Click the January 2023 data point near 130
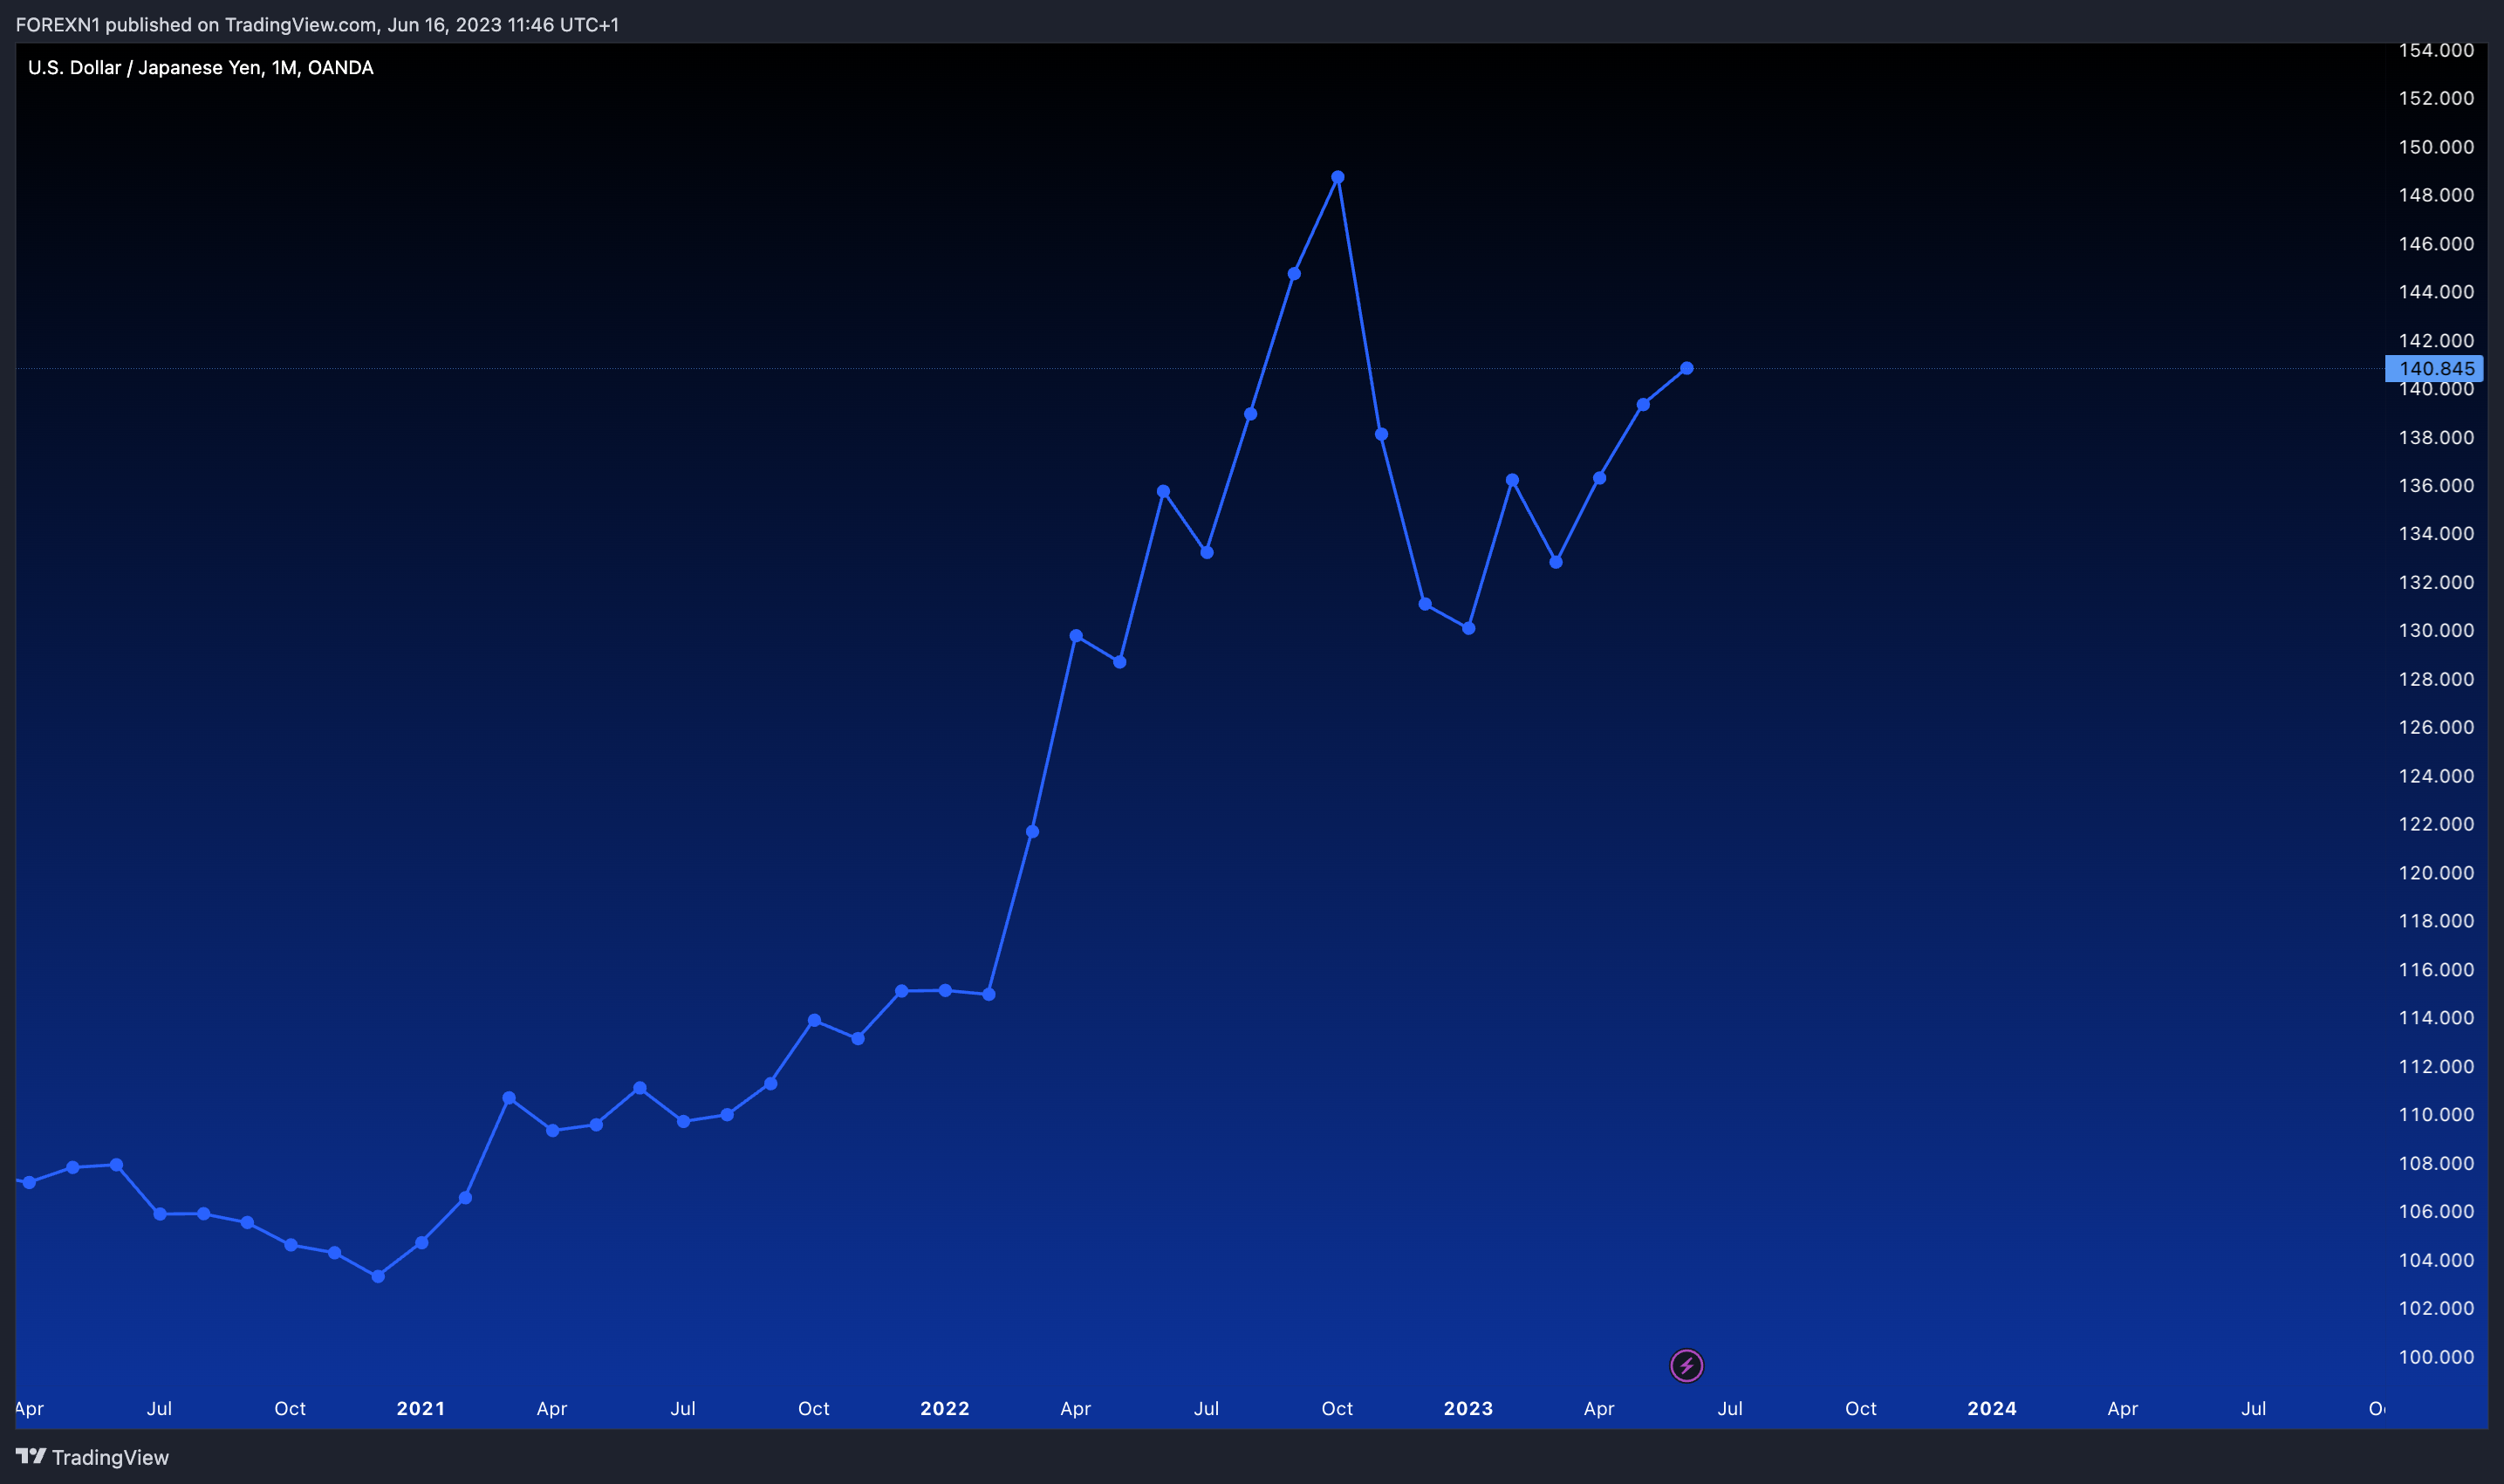 (x=1469, y=628)
